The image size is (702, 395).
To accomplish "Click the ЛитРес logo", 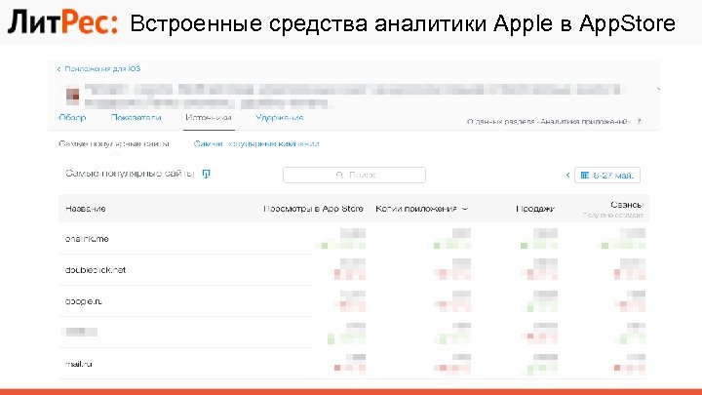I will (x=62, y=22).
